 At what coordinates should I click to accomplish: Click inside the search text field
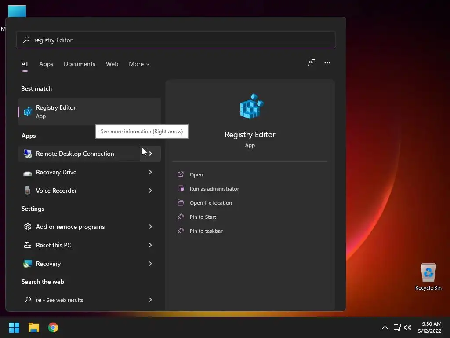point(176,40)
